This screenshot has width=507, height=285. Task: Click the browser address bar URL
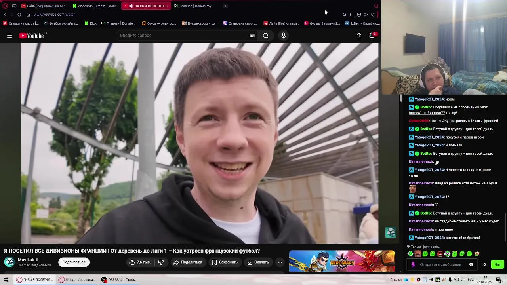tap(55, 15)
